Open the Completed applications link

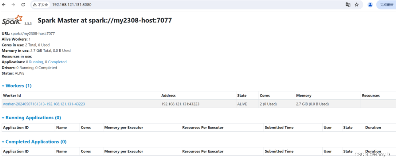[x=57, y=62]
